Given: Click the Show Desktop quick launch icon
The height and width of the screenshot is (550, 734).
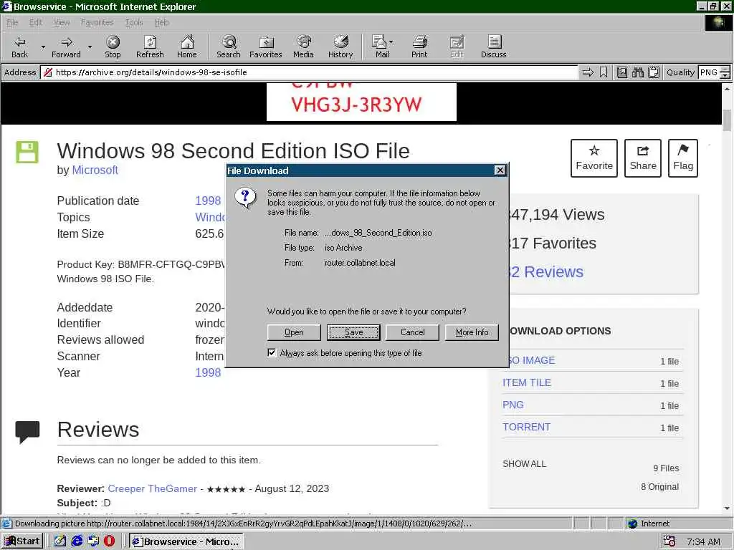Looking at the screenshot, I should [x=60, y=541].
